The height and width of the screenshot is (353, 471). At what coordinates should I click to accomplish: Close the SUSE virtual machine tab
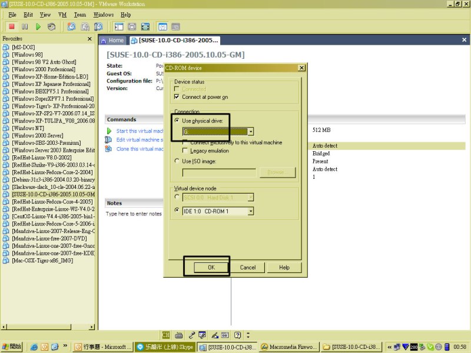pos(464,40)
